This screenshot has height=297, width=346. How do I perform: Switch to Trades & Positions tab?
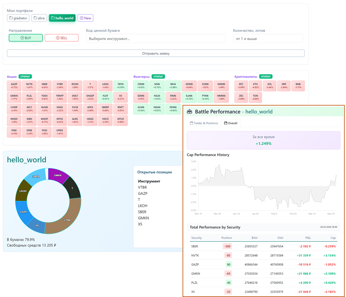pos(204,123)
